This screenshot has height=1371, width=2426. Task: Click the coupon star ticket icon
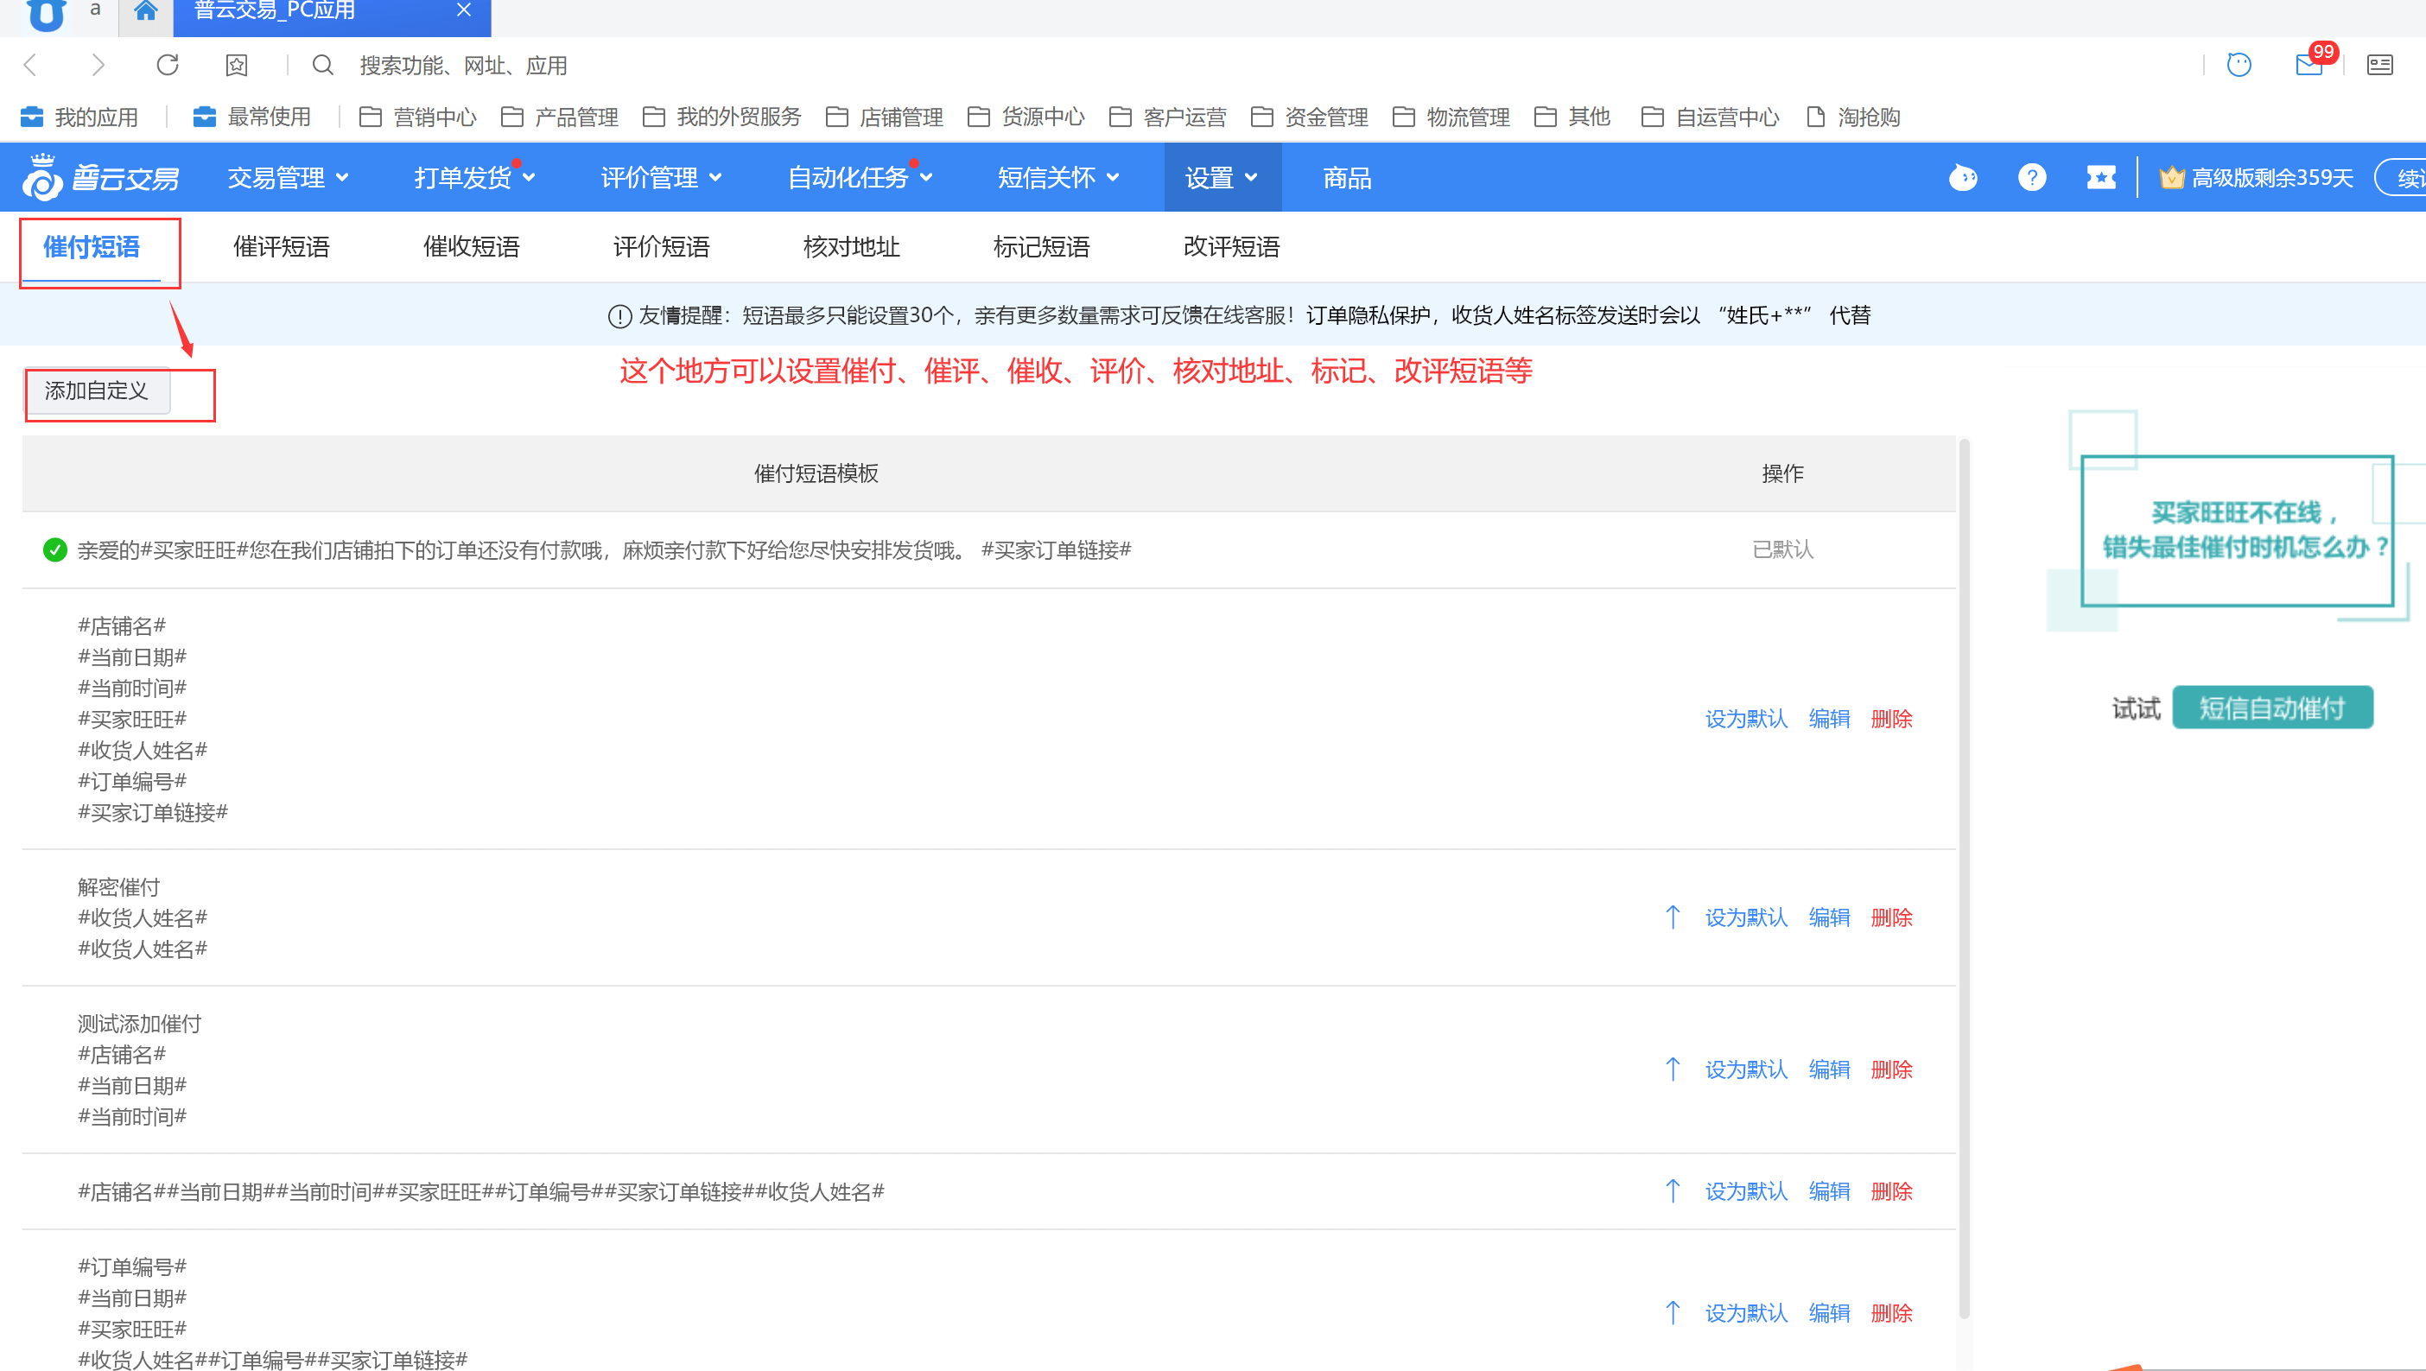pos(2100,177)
